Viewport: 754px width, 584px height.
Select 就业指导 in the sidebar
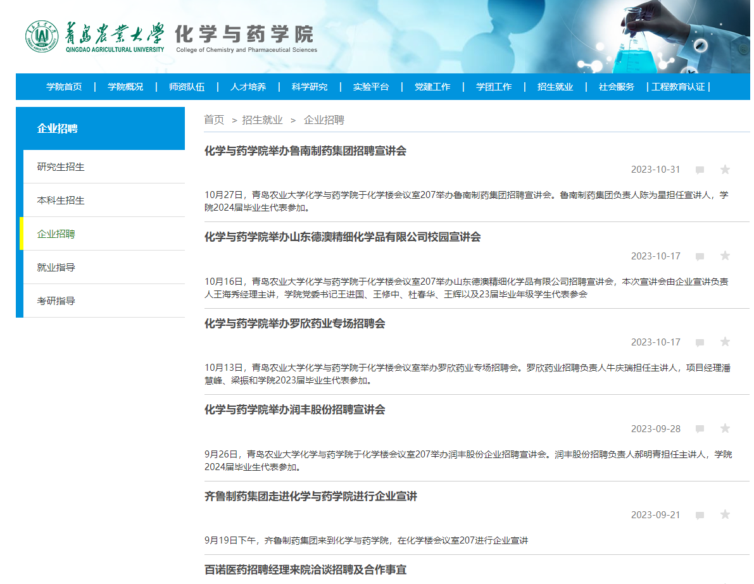click(x=56, y=268)
